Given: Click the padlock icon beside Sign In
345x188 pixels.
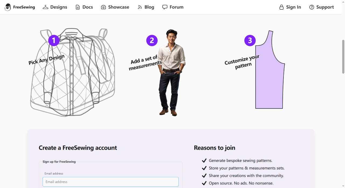Looking at the screenshot, I should (281, 7).
